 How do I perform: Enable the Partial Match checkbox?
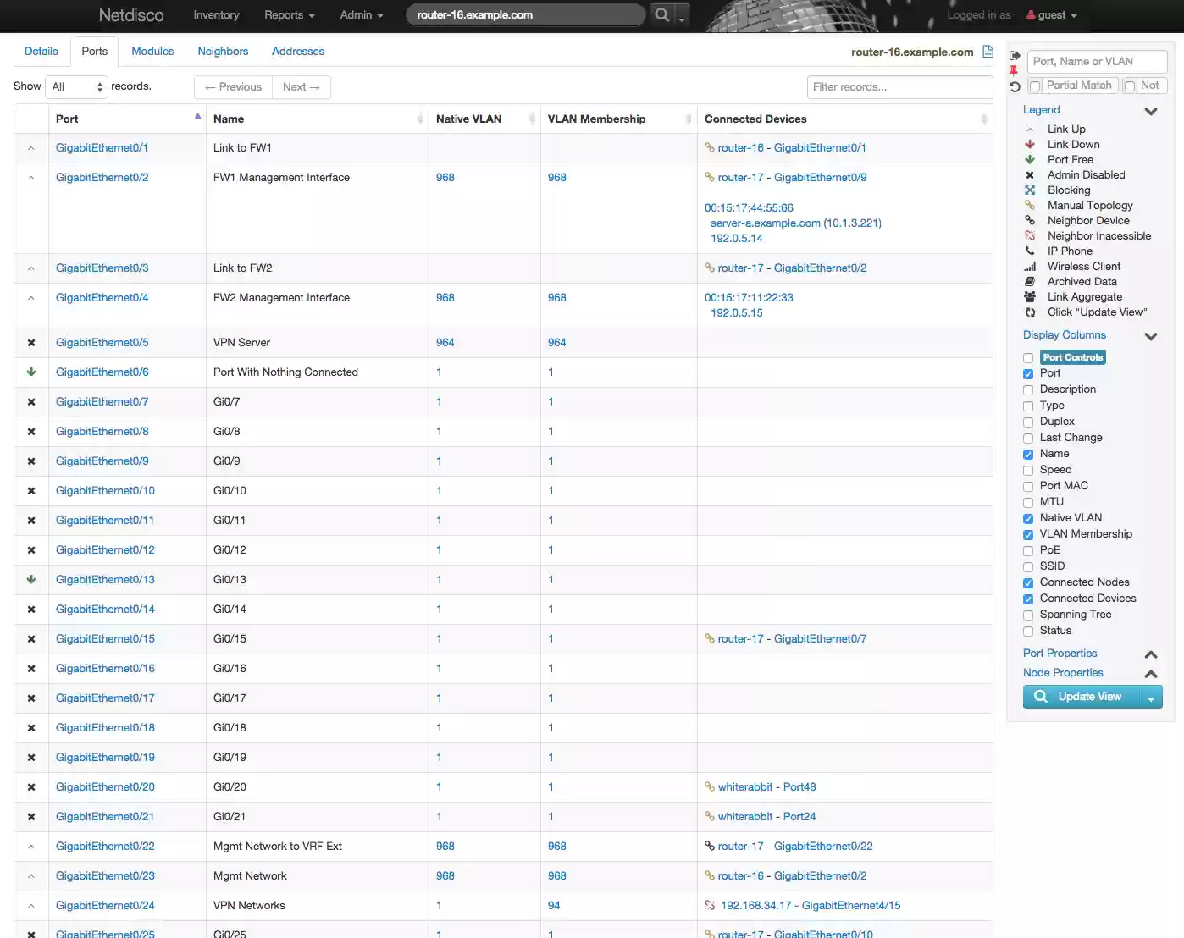pos(1034,85)
